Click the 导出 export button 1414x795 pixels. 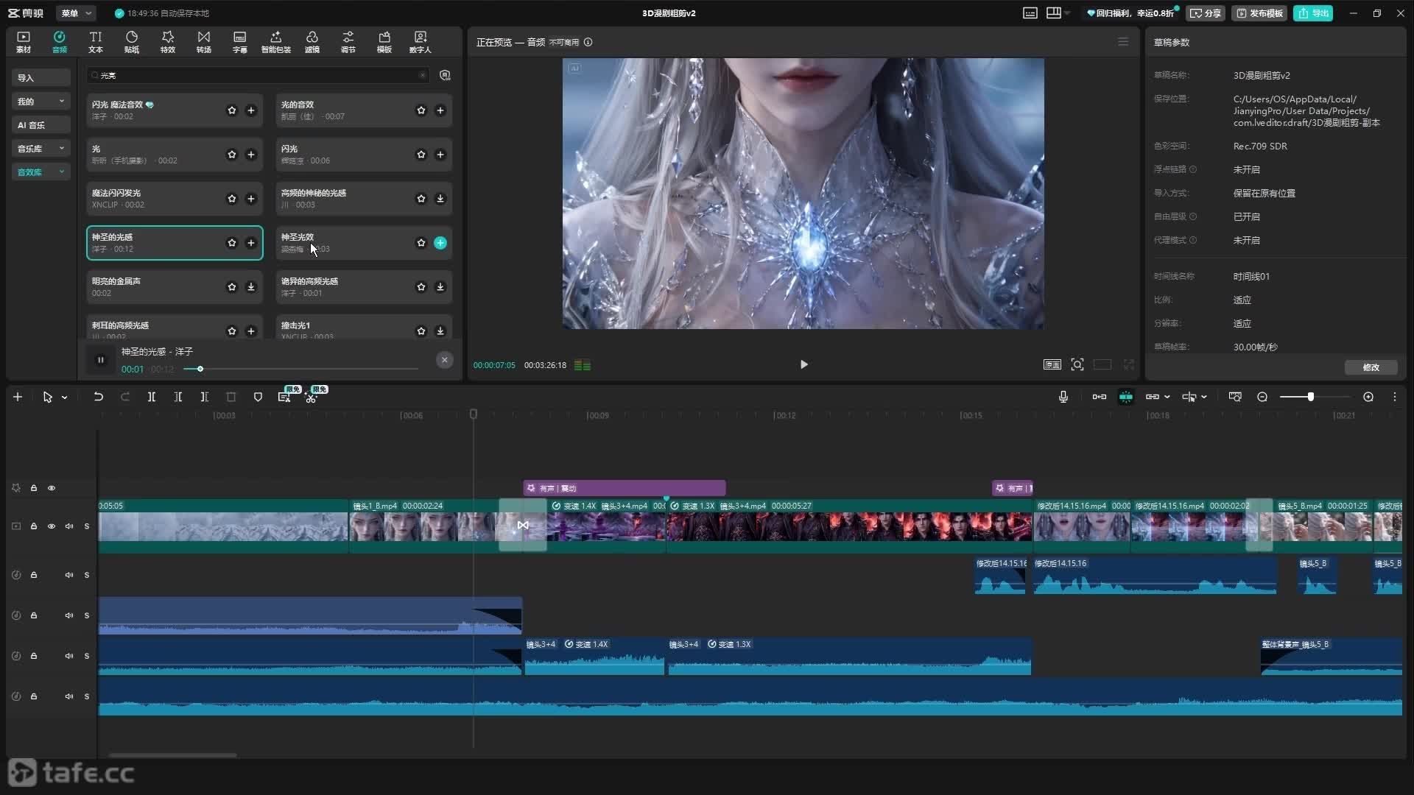pyautogui.click(x=1313, y=13)
